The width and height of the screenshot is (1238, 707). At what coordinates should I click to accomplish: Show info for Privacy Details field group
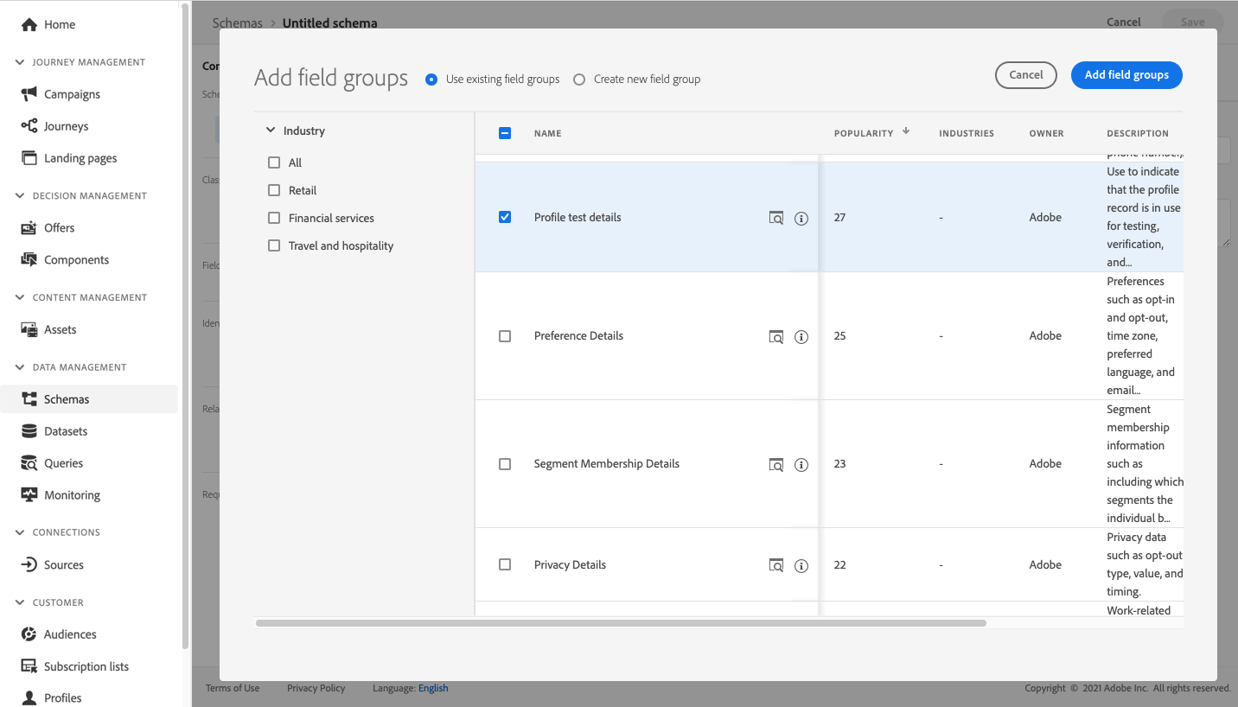click(x=801, y=566)
